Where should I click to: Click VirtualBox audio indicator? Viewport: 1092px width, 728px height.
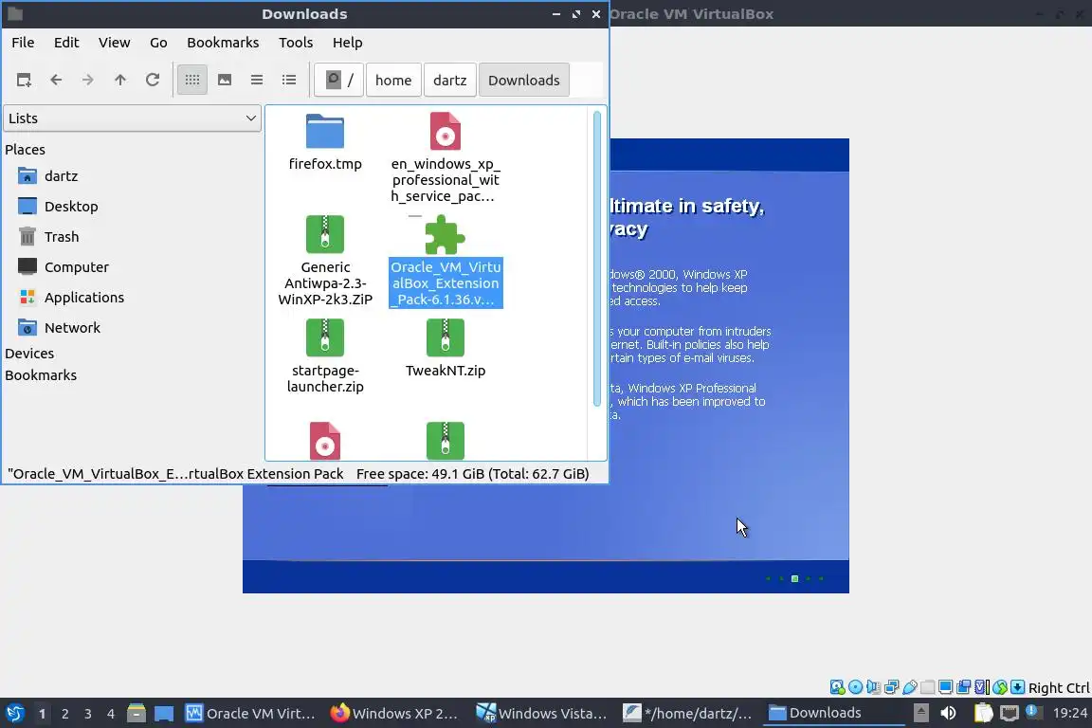[x=873, y=687]
